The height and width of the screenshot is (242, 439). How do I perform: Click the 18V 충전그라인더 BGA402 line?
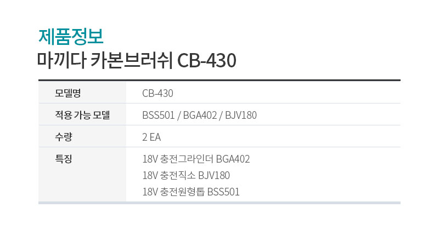[196, 159]
